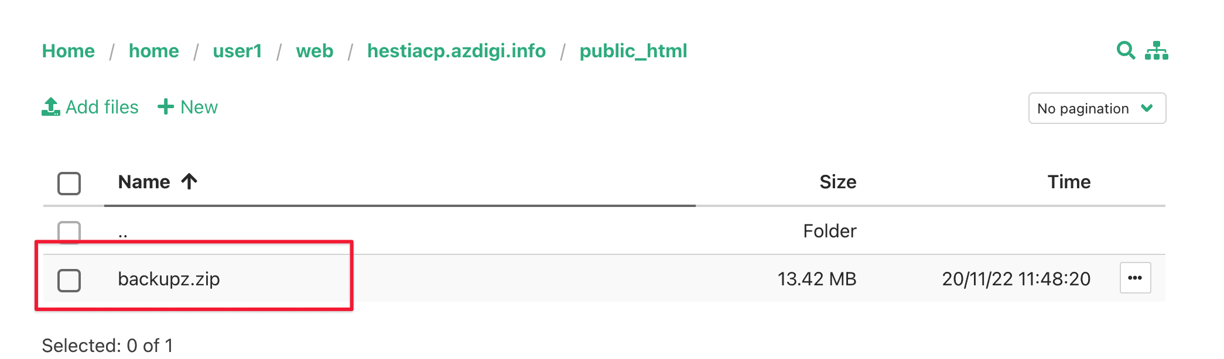Click the backupz.zip file name
Screen dimensions: 1224x359
pos(169,279)
